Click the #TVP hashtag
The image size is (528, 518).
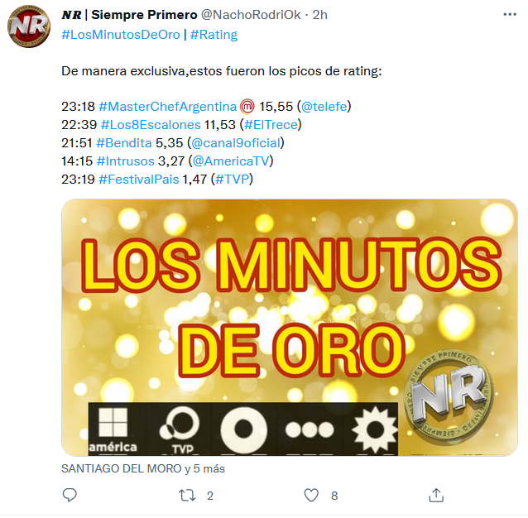click(232, 180)
